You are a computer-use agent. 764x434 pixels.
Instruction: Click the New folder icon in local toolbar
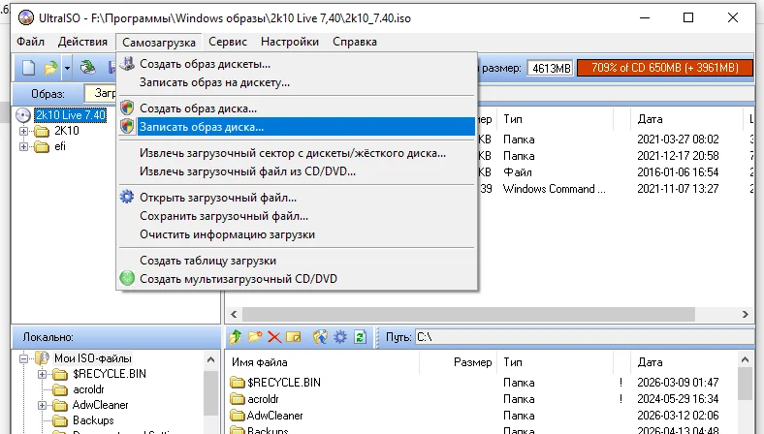[255, 337]
